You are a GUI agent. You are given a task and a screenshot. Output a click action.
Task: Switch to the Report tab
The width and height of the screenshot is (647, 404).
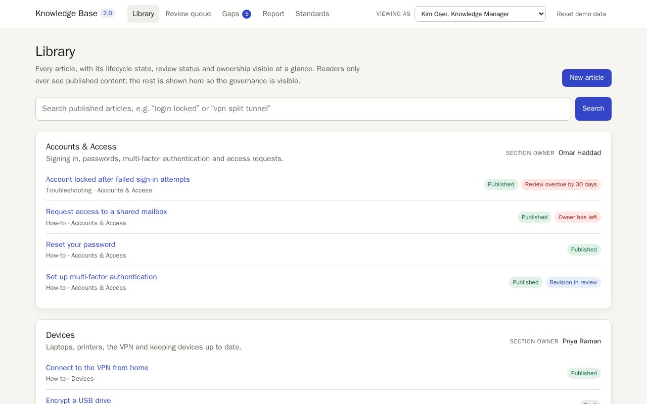point(273,14)
